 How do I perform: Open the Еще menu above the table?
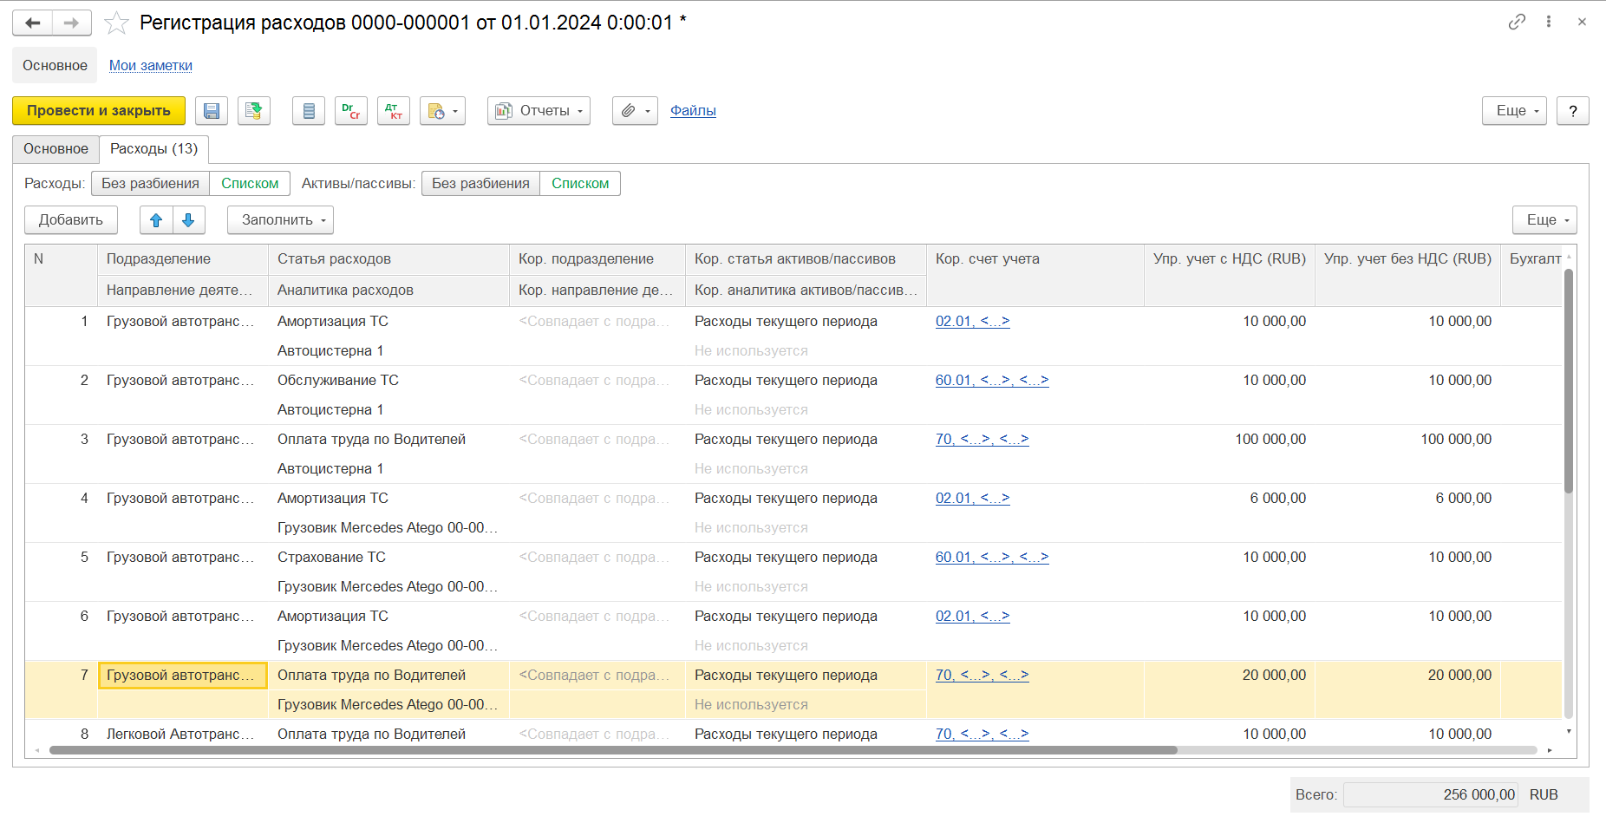1544,220
